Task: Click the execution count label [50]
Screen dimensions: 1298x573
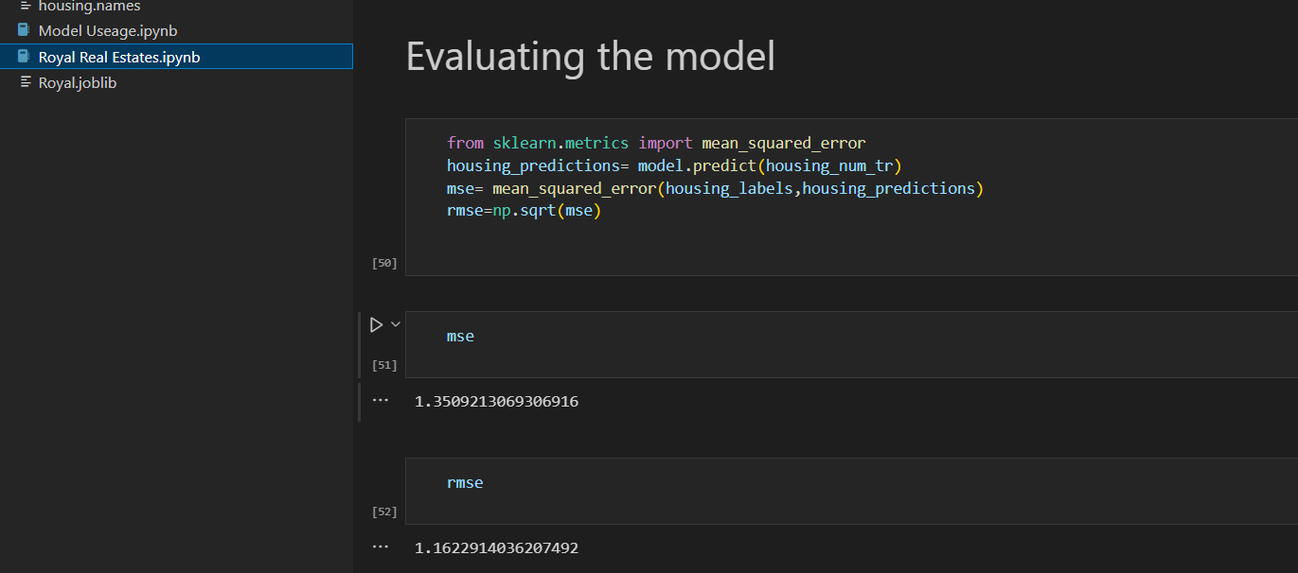Action: (x=383, y=262)
